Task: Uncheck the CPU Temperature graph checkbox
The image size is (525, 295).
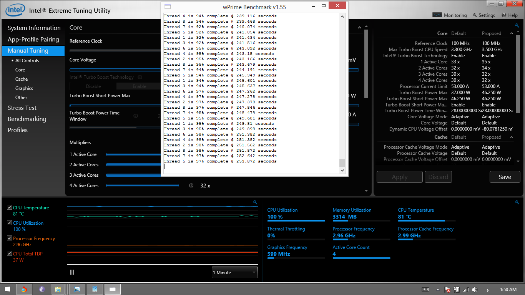Action: coord(9,207)
